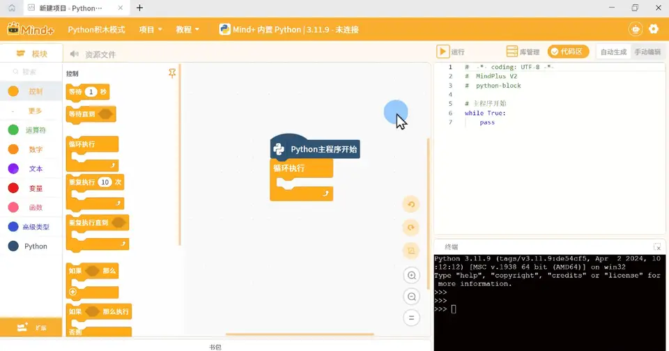Click Python积木模式 mode button
The image size is (669, 351).
96,29
